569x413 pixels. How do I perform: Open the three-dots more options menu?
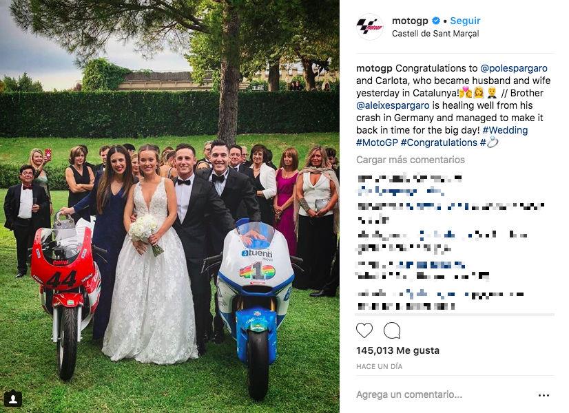544,395
